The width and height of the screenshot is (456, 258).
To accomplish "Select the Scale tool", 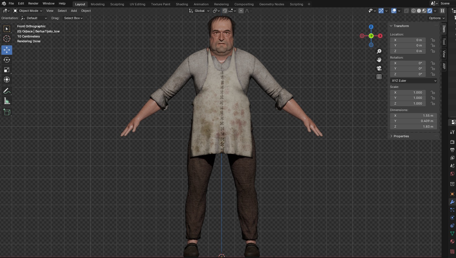I will (x=7, y=70).
